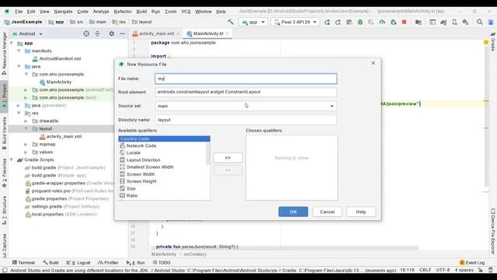Click the Root element input field
The width and height of the screenshot is (497, 280).
click(246, 92)
